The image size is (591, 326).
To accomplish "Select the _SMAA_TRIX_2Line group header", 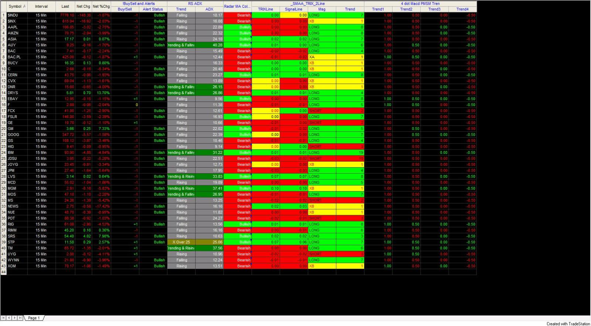I will [x=308, y=4].
